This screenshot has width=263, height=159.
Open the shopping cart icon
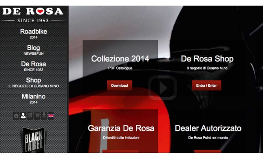click(x=37, y=116)
